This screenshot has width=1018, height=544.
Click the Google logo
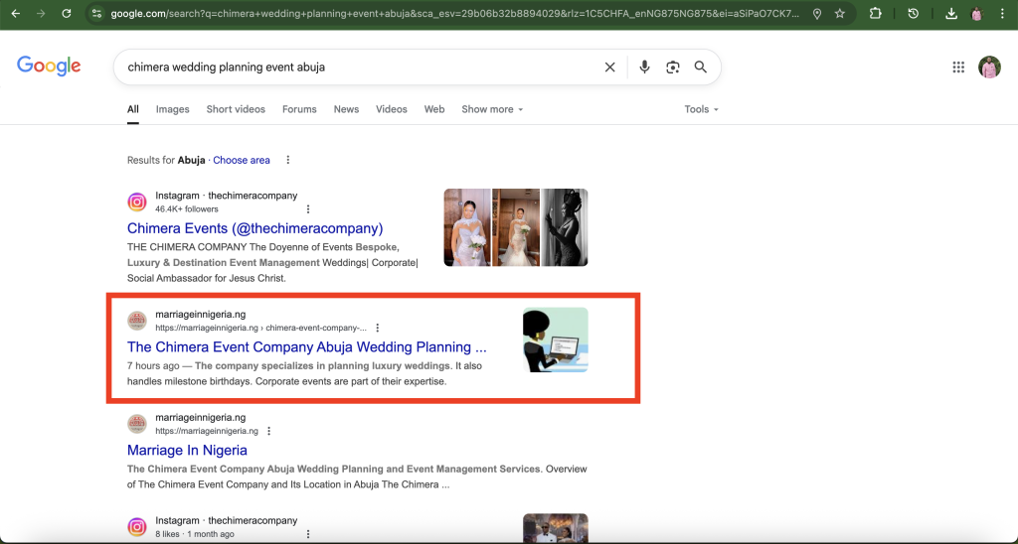pyautogui.click(x=49, y=67)
